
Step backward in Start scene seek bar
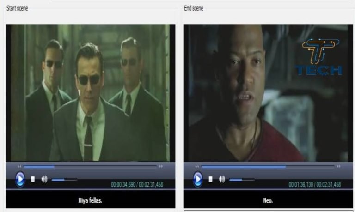[19, 167]
